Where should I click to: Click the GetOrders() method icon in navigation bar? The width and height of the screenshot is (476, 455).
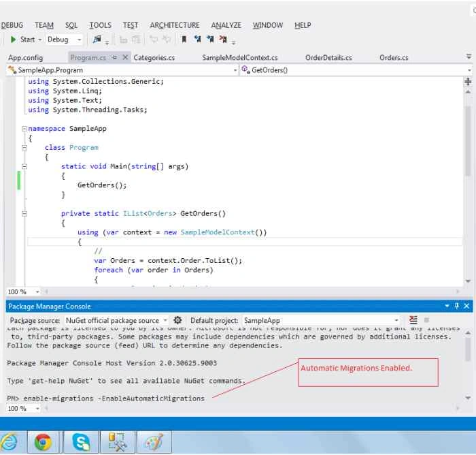pyautogui.click(x=245, y=70)
